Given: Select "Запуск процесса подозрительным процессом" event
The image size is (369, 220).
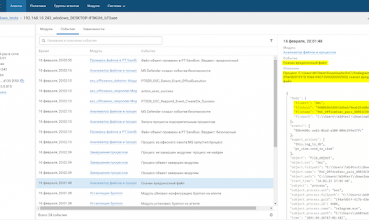Looking at the screenshot, I should tap(178, 122).
